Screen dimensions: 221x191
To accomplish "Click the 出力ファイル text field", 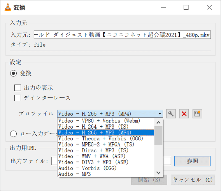I will click(x=111, y=161).
